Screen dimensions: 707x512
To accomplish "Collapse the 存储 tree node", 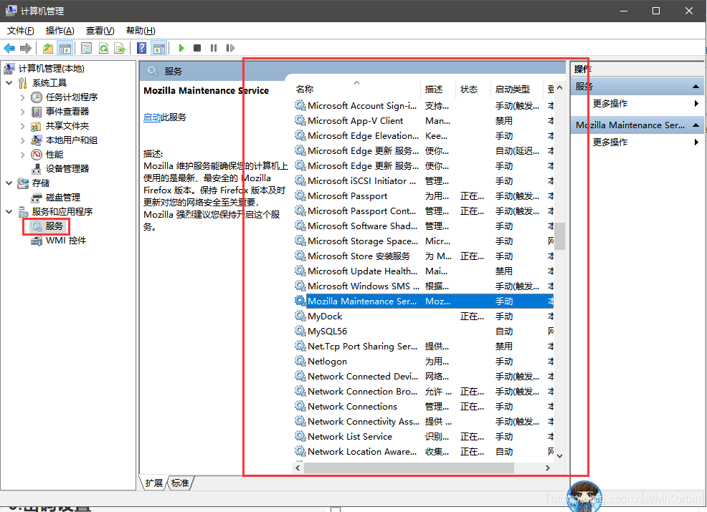I will click(x=9, y=183).
